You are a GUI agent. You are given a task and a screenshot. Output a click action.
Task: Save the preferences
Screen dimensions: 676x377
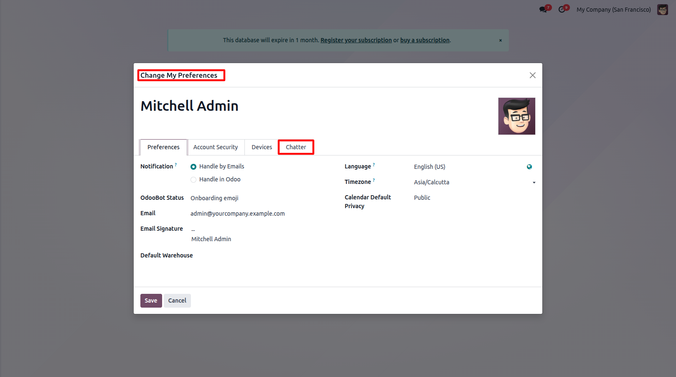coord(151,301)
